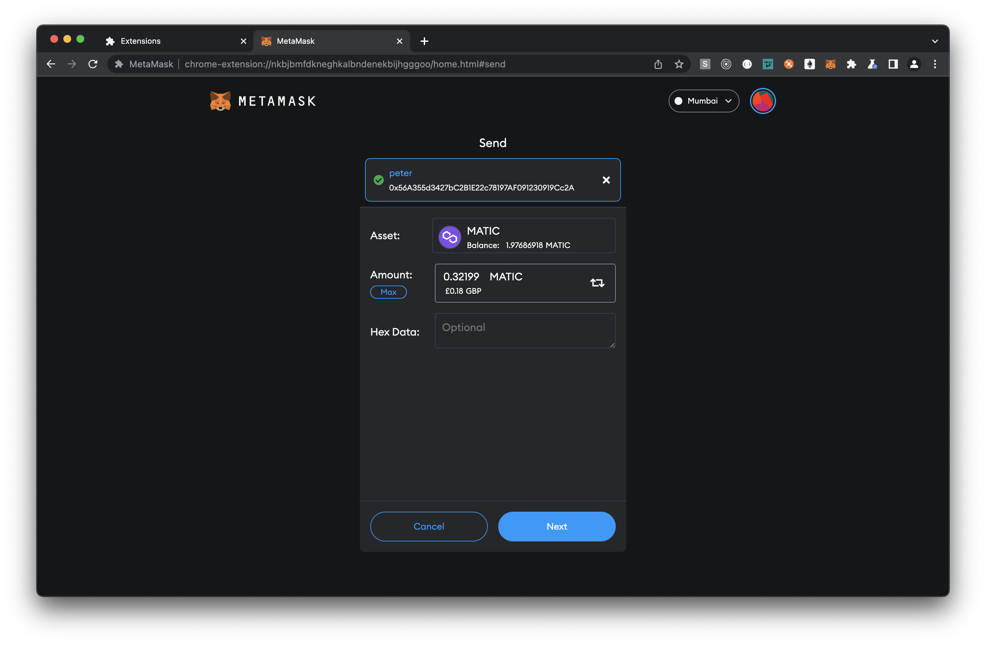Bookmark the page via the star icon
Viewport: 986px width, 645px height.
[679, 64]
